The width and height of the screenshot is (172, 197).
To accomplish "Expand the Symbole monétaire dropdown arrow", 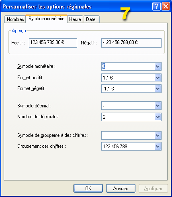I will 158,66.
